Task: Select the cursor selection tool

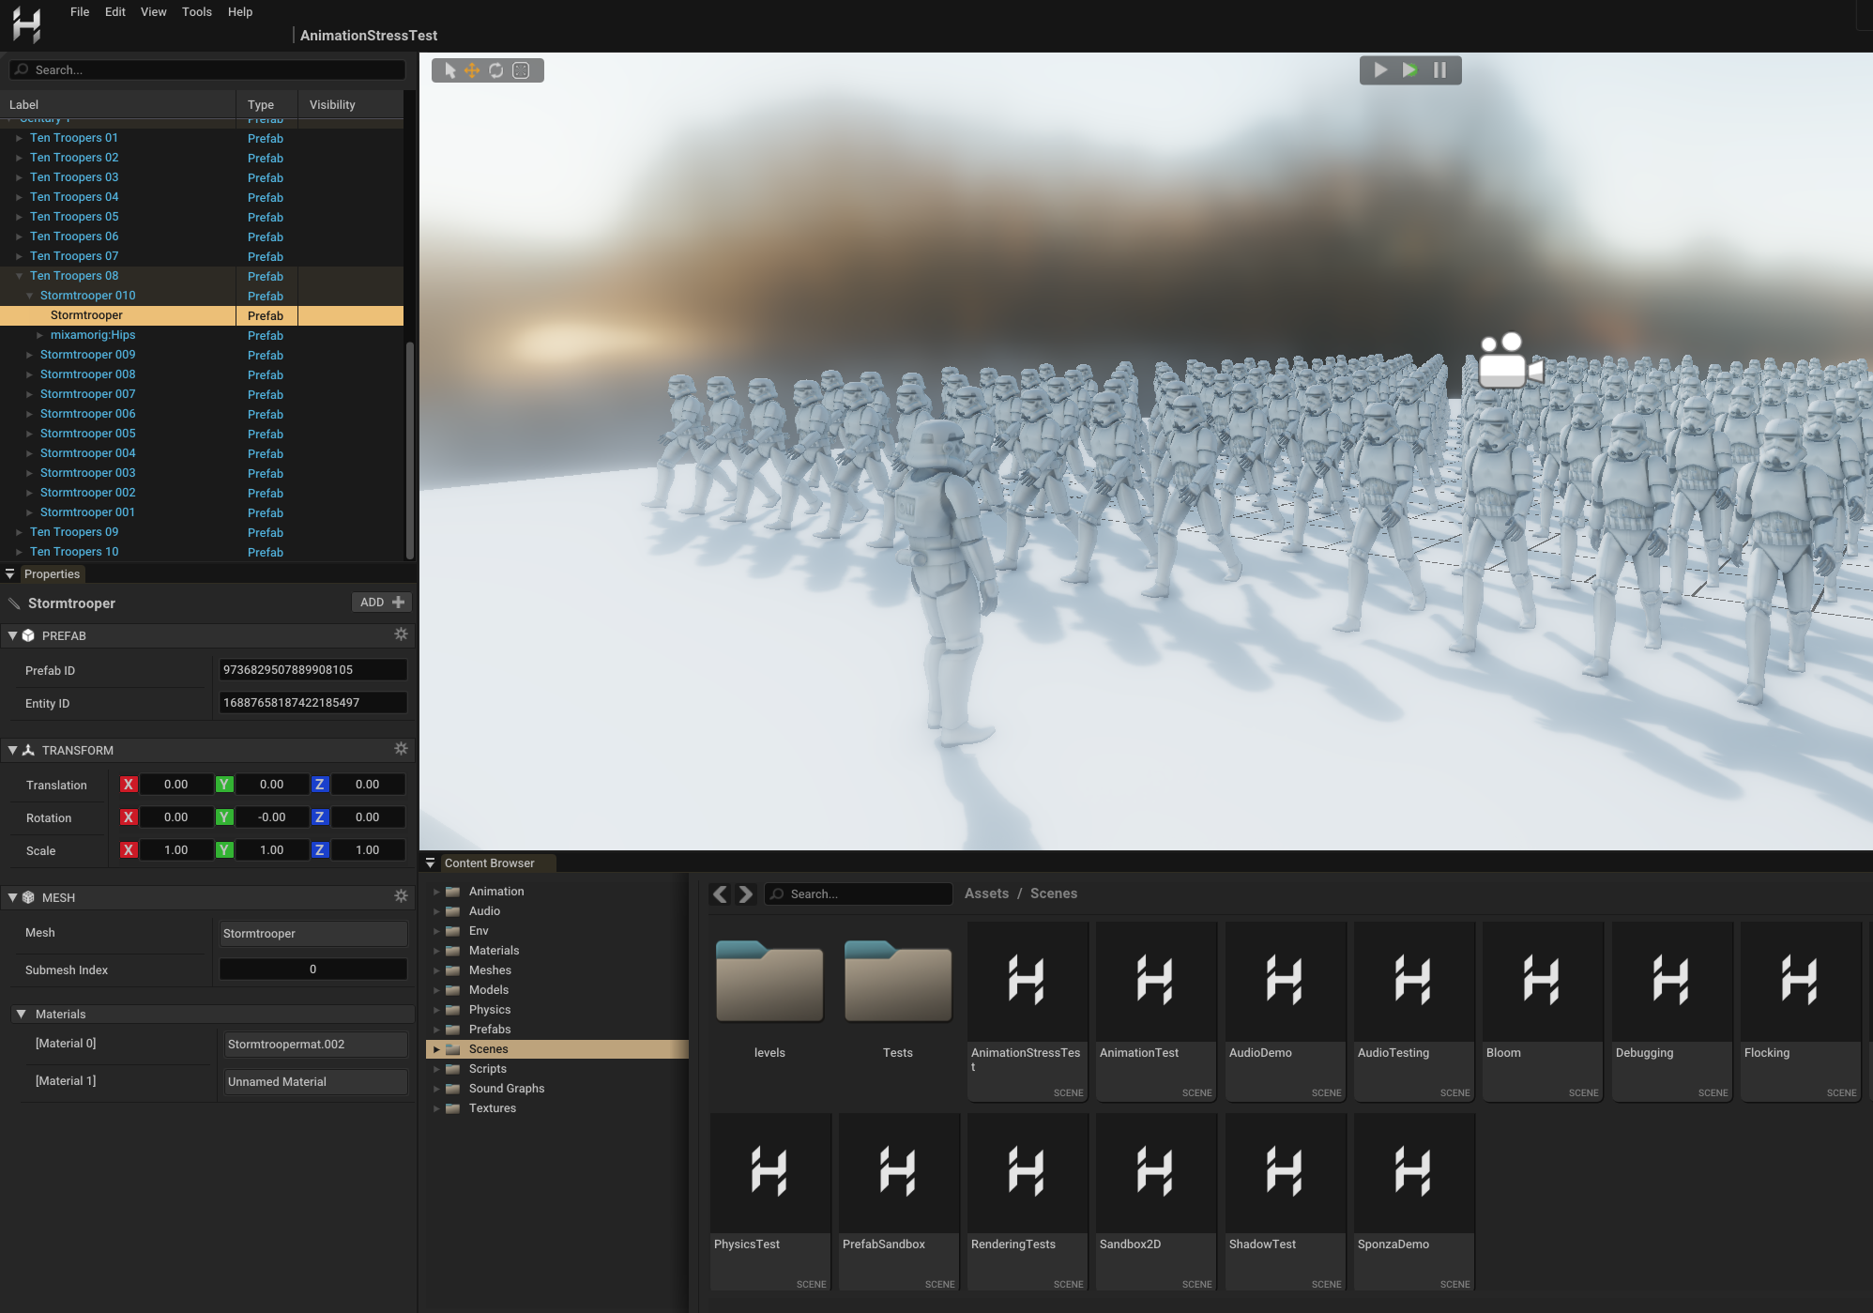Action: point(449,70)
